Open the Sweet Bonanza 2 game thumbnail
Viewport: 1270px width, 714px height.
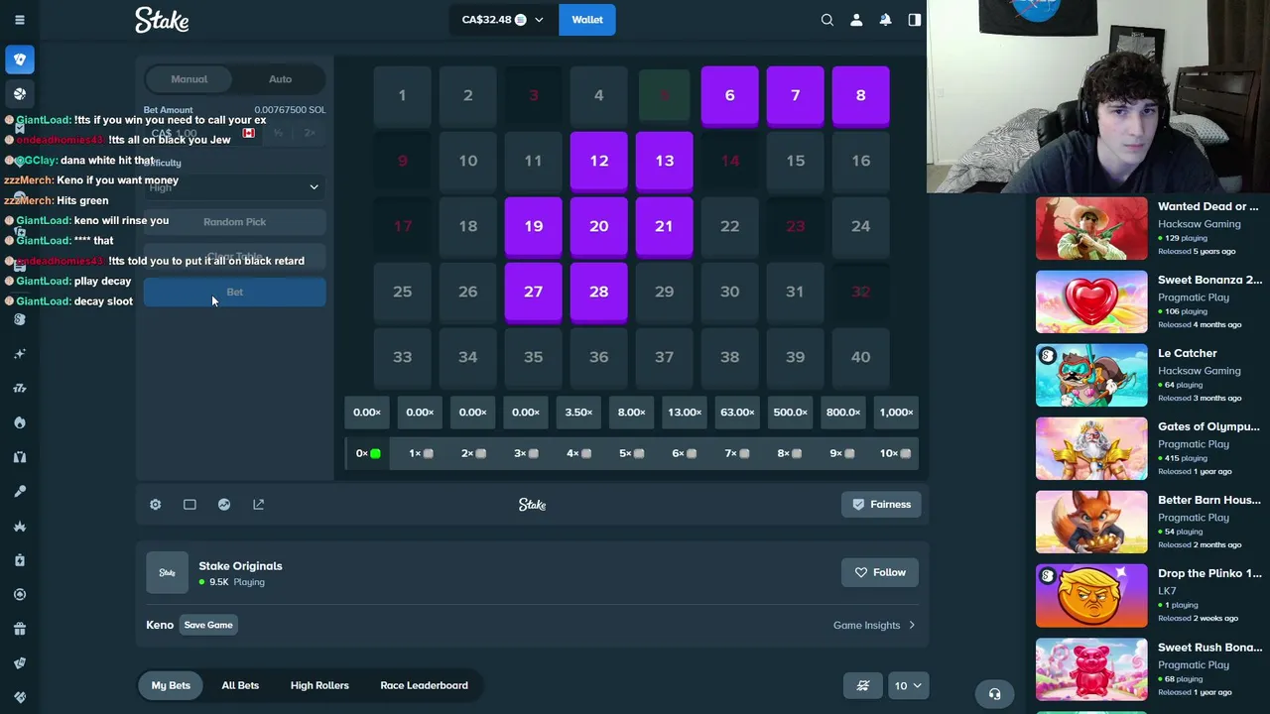pyautogui.click(x=1091, y=301)
